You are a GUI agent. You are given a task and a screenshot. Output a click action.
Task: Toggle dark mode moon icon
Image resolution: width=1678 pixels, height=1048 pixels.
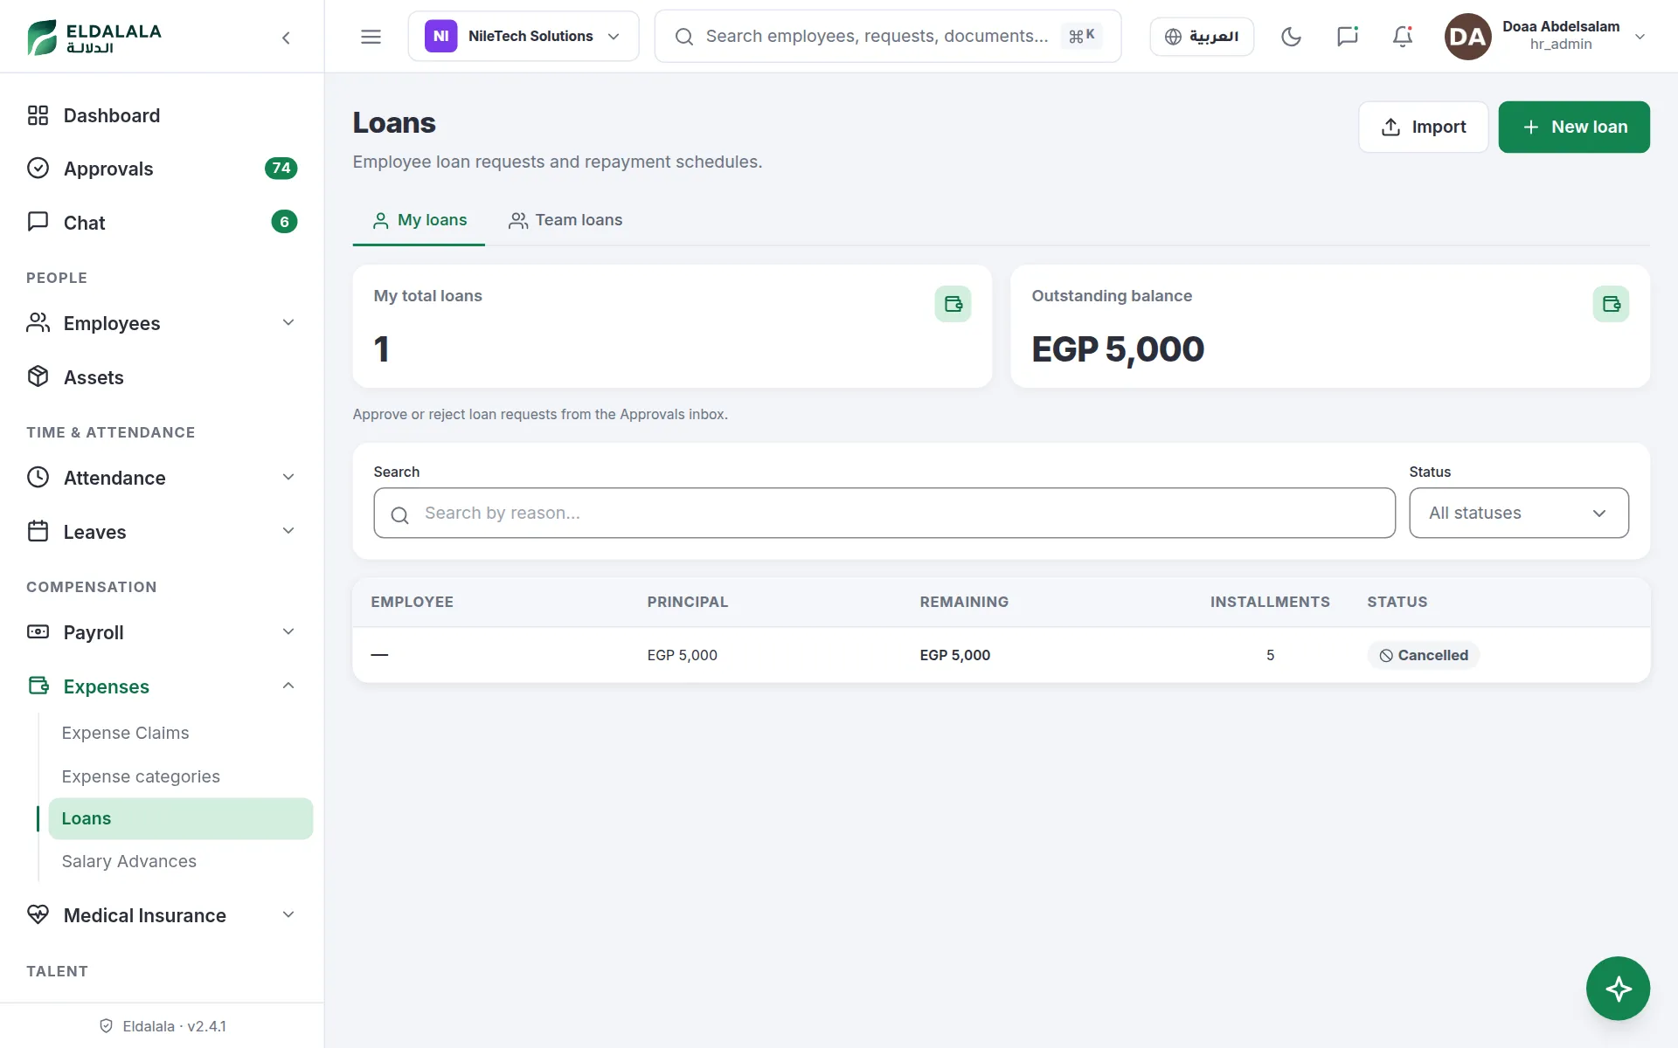pos(1291,37)
